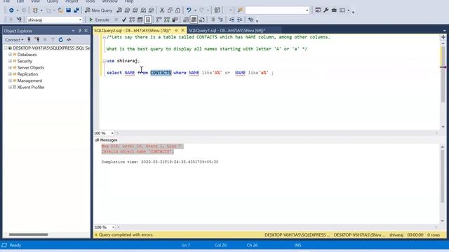Click Connect Object Explorer plug icon

(x=29, y=40)
